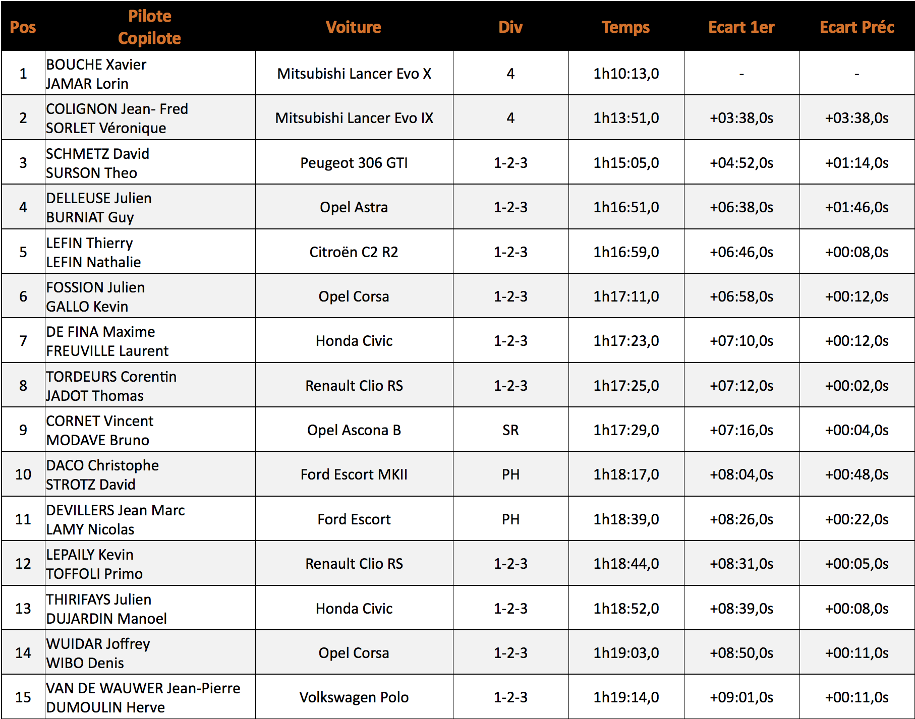Click the +06:58,0s gap cell
Screen dimensions: 915x719
(741, 296)
